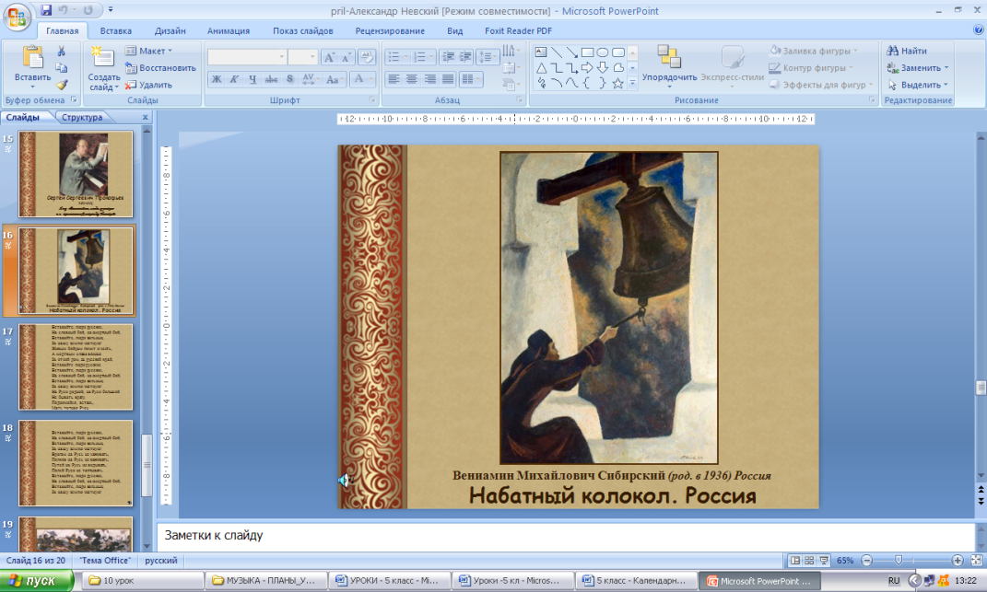Pick the Oval shape from the shapes gallery
The height and width of the screenshot is (592, 987).
(x=603, y=52)
